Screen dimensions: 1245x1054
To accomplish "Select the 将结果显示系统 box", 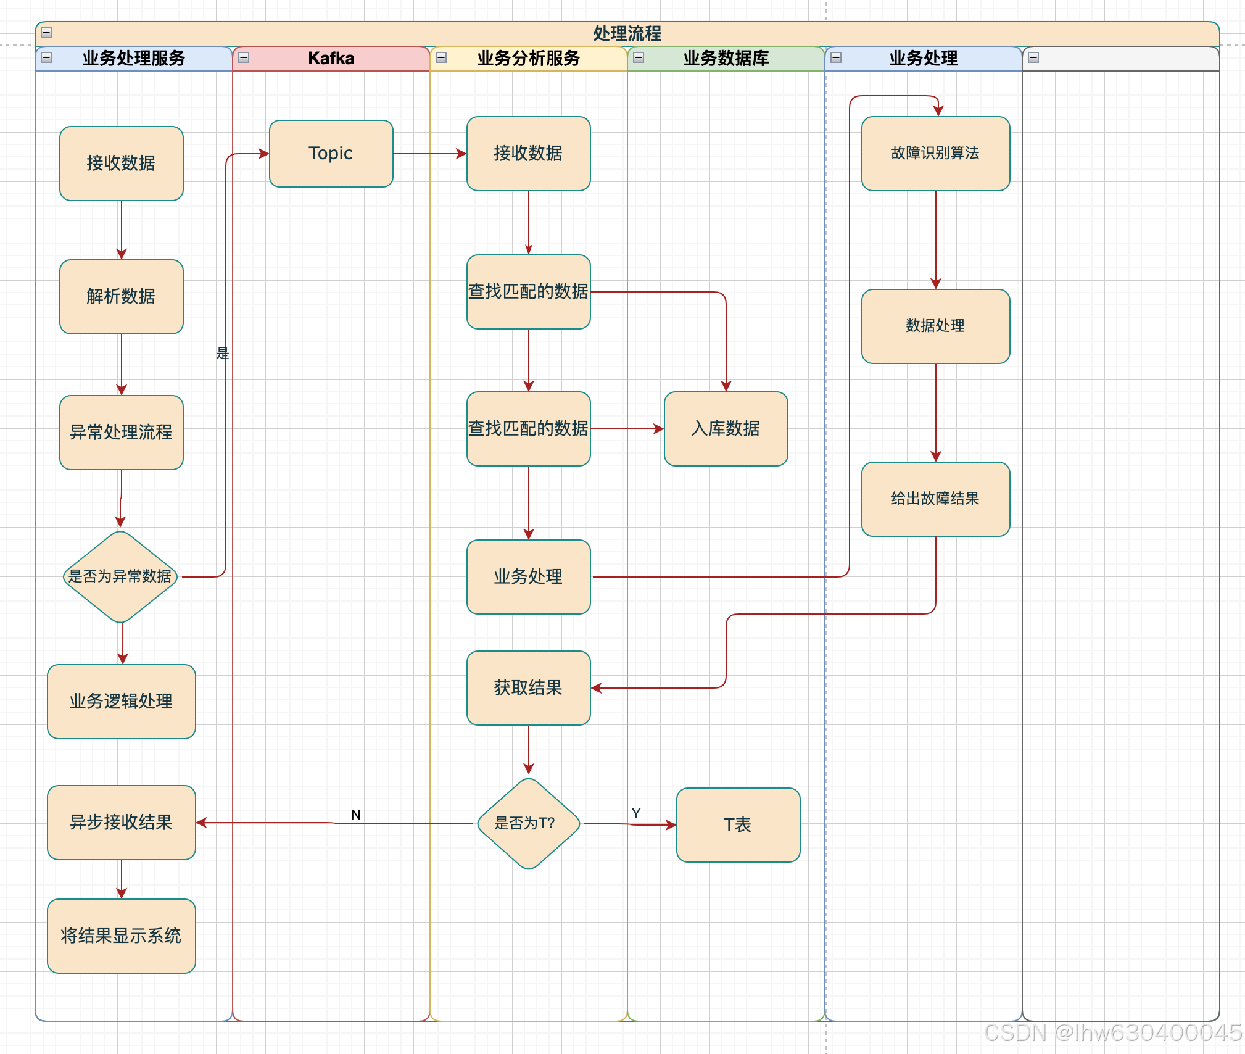I will [121, 936].
